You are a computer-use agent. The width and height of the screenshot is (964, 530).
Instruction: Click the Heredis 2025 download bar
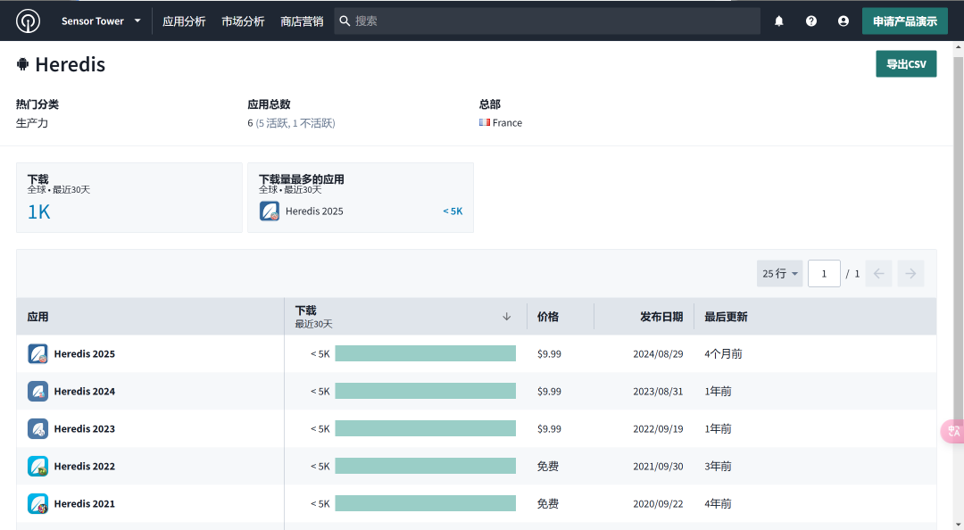pyautogui.click(x=426, y=353)
